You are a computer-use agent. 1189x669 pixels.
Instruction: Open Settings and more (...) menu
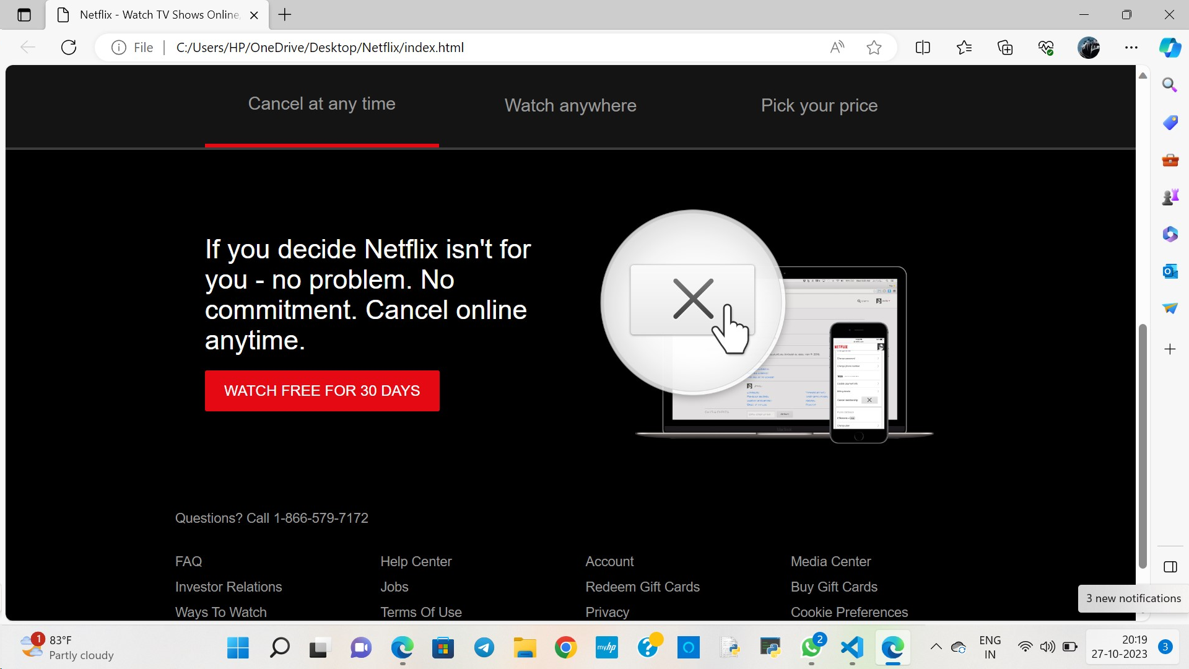(1132, 47)
